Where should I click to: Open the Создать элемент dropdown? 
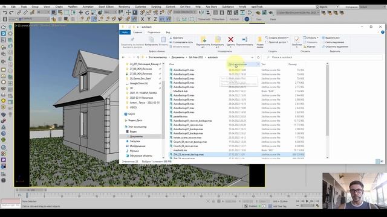point(277,38)
